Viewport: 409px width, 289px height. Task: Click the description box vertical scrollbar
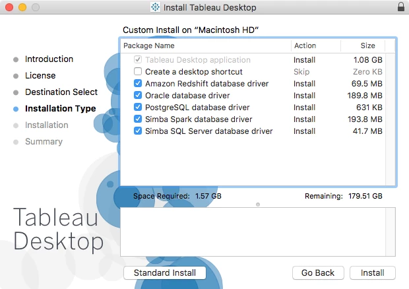pyautogui.click(x=391, y=232)
